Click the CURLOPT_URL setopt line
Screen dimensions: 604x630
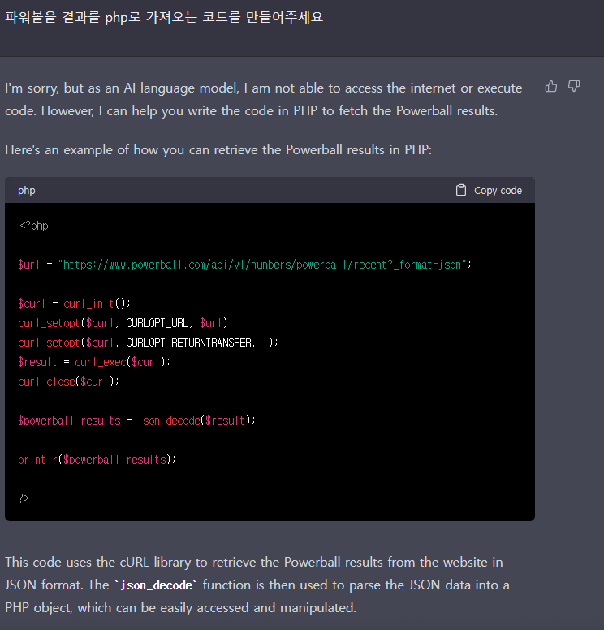125,323
